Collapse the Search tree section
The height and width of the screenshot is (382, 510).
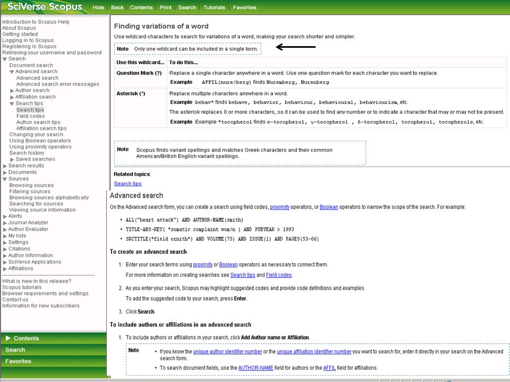(x=5, y=59)
